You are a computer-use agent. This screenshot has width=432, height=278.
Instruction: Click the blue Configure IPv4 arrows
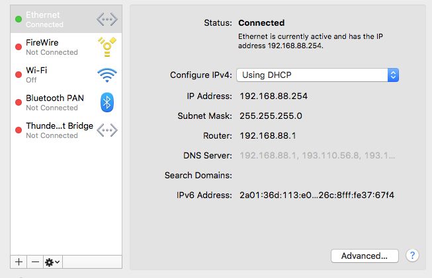[x=393, y=75]
